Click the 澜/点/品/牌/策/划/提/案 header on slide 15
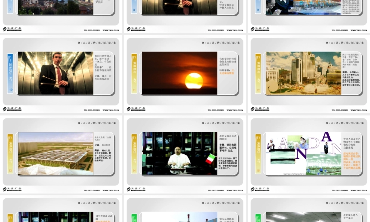The height and width of the screenshot is (222, 370). tap(345, 123)
